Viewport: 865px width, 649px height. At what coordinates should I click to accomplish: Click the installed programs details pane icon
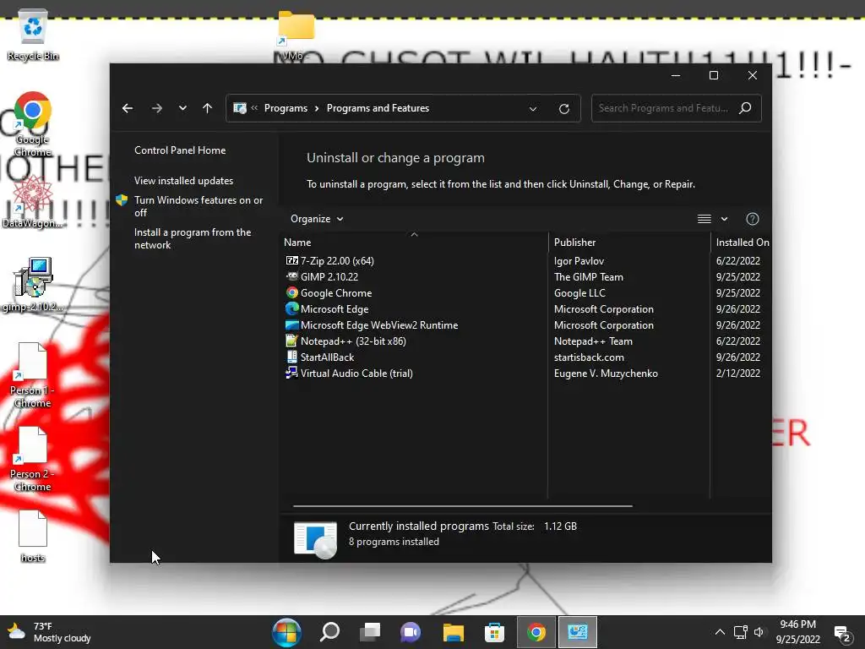(x=316, y=540)
